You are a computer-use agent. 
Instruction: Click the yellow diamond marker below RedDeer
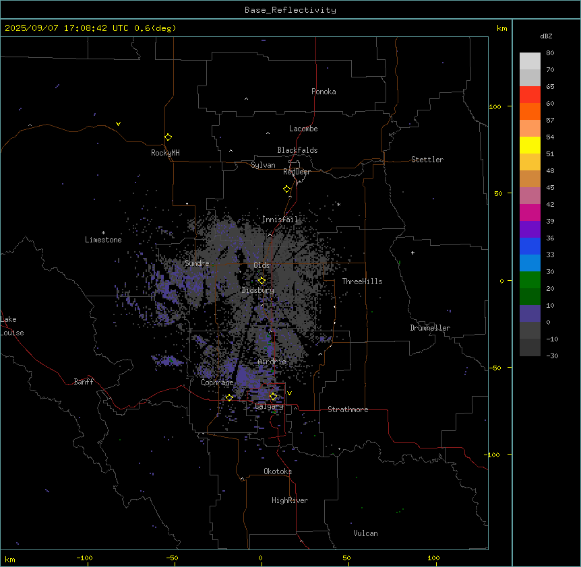pos(287,189)
